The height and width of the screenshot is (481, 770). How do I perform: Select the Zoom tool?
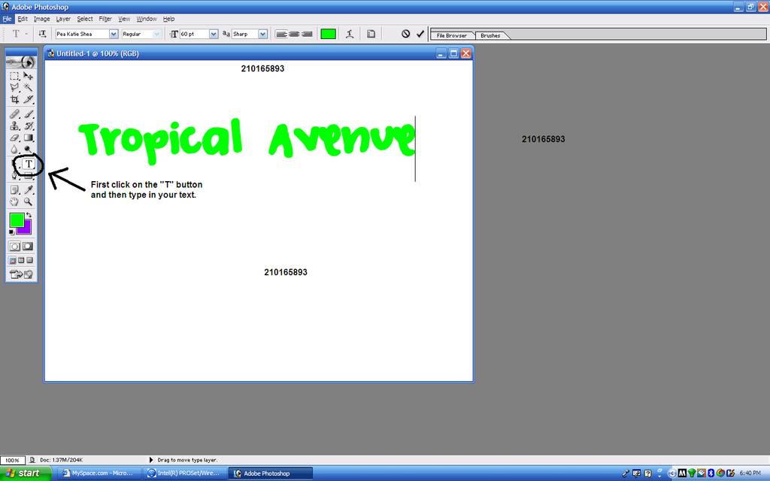point(28,201)
